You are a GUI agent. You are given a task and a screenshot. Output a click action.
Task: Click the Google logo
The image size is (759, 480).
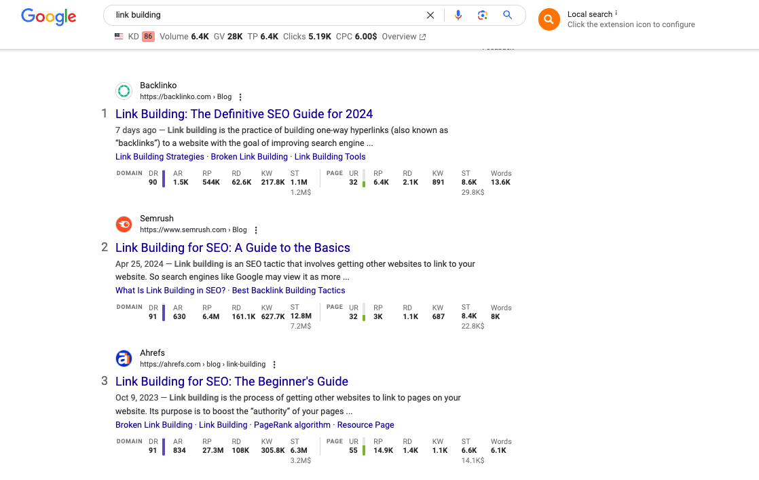click(48, 17)
